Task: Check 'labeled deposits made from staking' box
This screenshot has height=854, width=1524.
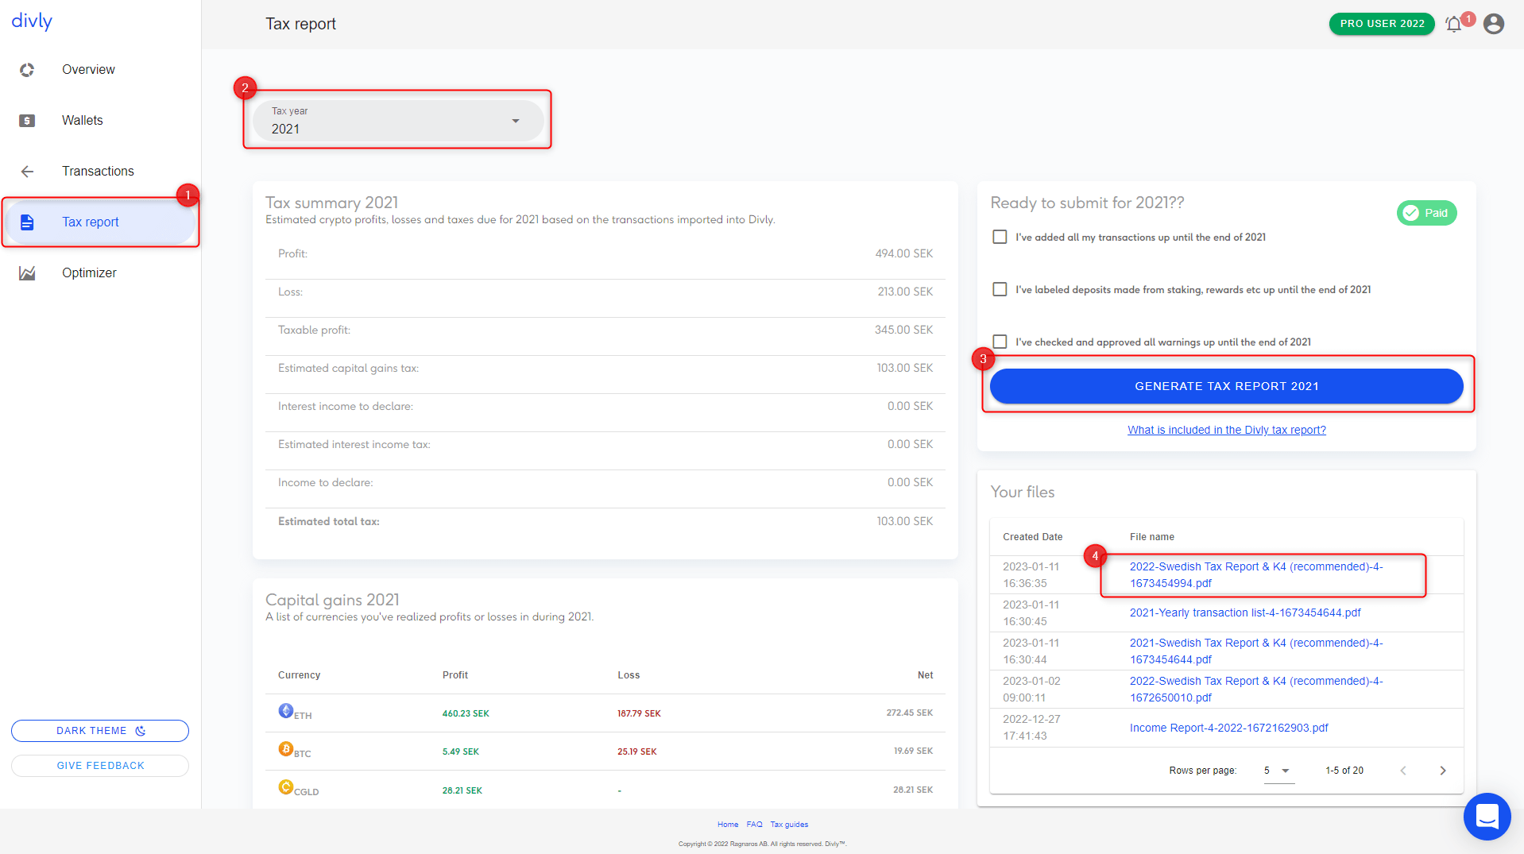Action: tap(1000, 289)
